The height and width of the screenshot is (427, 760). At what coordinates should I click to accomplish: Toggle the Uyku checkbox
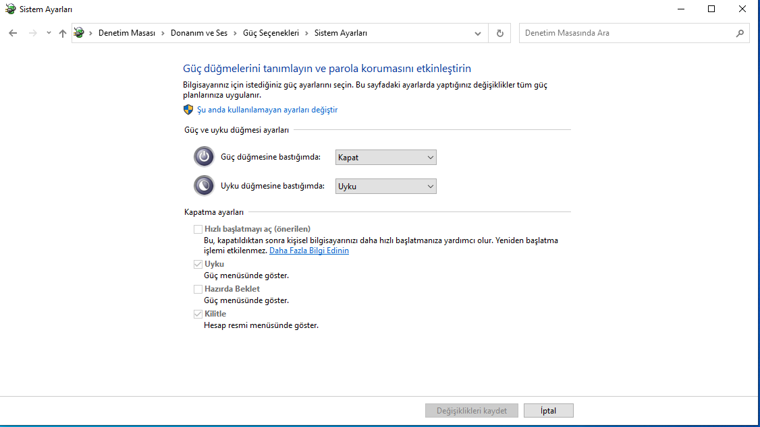(x=198, y=264)
